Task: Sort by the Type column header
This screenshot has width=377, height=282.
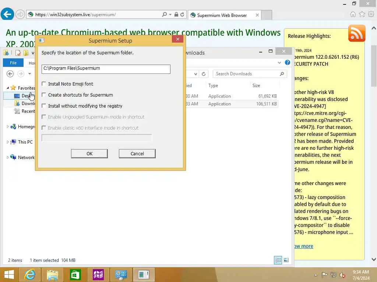Action: (213, 85)
